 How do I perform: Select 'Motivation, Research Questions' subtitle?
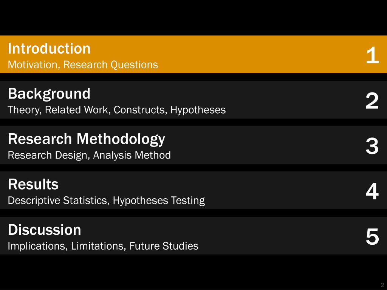click(x=83, y=65)
